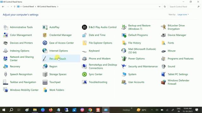Click RemoteApp and Desktop Connections link
Image resolution: width=202 pixels, height=113 pixels.
point(103,67)
